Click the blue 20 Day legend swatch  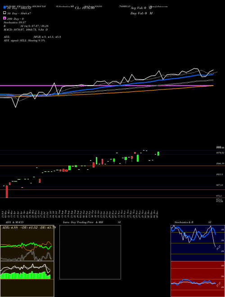5,8
